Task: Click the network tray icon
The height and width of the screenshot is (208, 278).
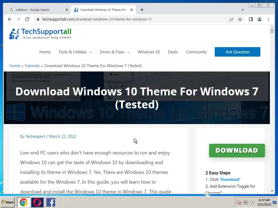Action: pos(245,202)
